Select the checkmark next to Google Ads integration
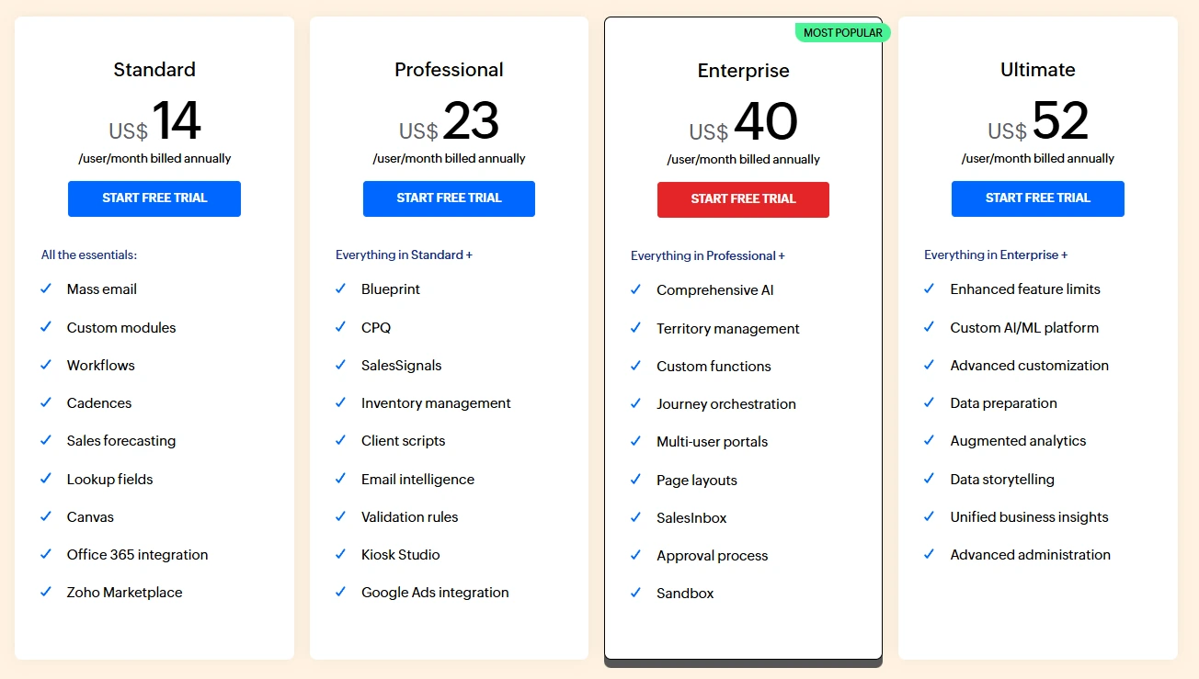The width and height of the screenshot is (1199, 679). click(x=341, y=592)
